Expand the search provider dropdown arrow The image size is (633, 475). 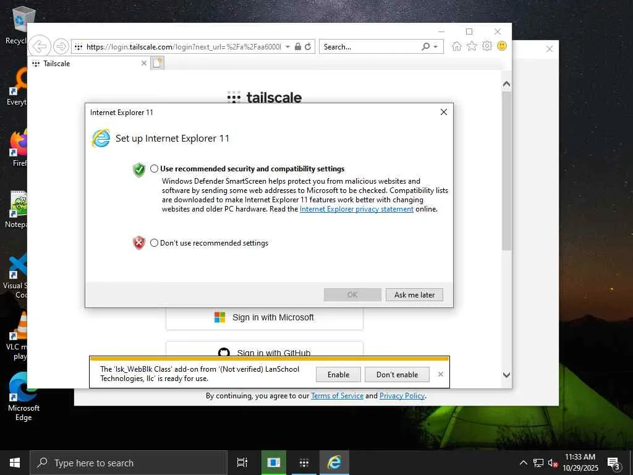point(436,47)
